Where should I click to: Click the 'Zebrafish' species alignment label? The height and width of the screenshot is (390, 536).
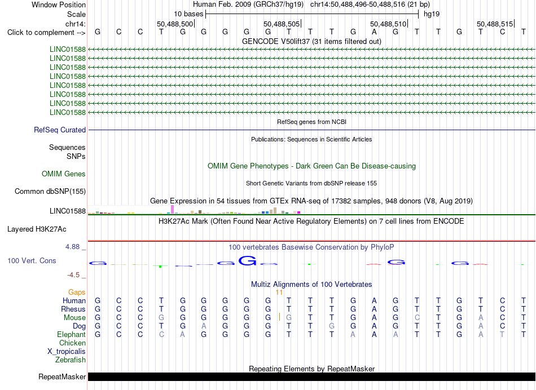[71, 360]
